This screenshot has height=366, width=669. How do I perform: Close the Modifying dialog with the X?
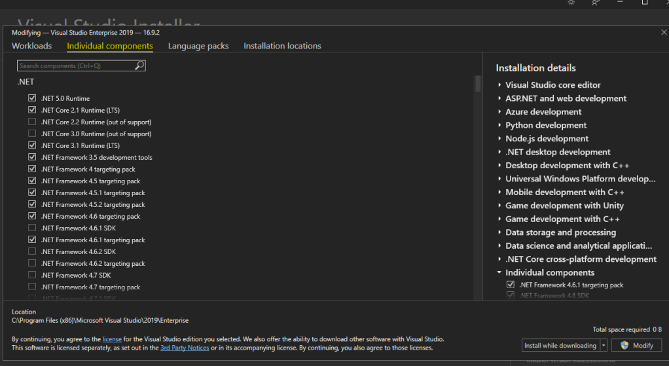click(664, 32)
